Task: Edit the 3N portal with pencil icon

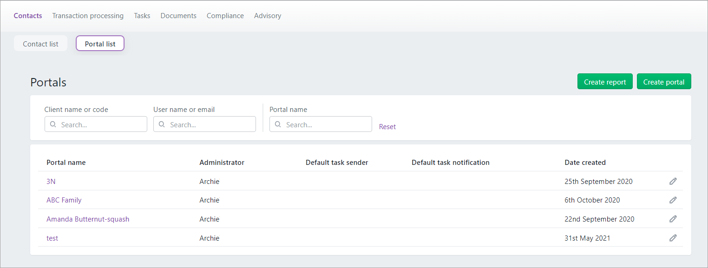Action: click(x=673, y=181)
